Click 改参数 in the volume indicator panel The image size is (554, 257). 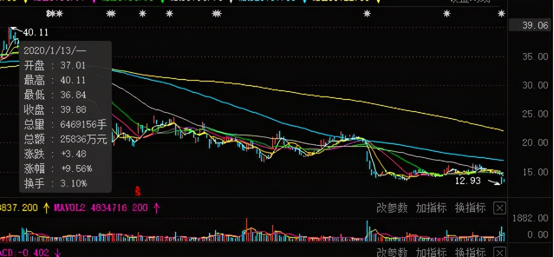click(392, 208)
